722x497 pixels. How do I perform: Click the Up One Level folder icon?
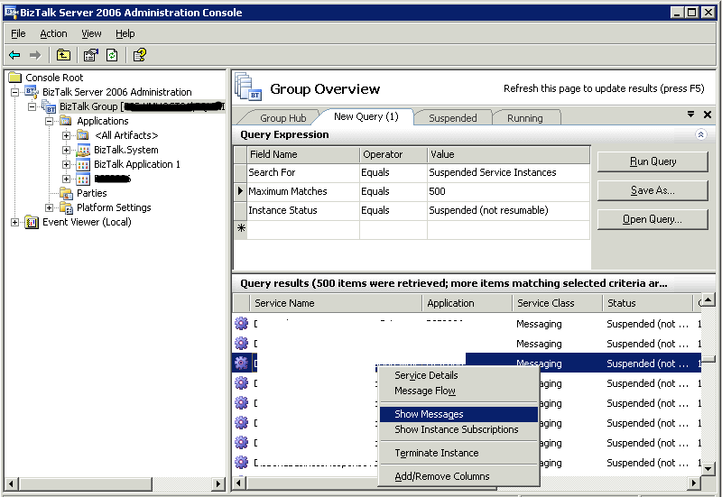pyautogui.click(x=63, y=55)
